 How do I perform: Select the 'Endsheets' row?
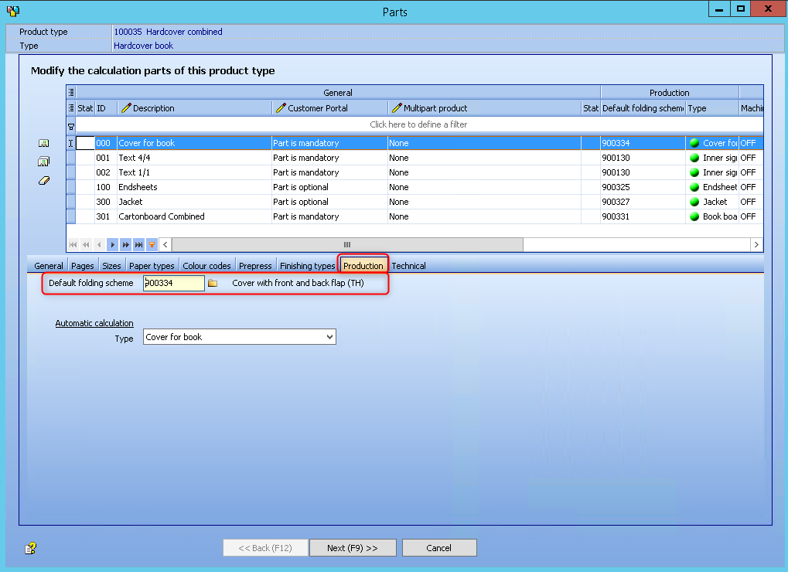pyautogui.click(x=414, y=187)
